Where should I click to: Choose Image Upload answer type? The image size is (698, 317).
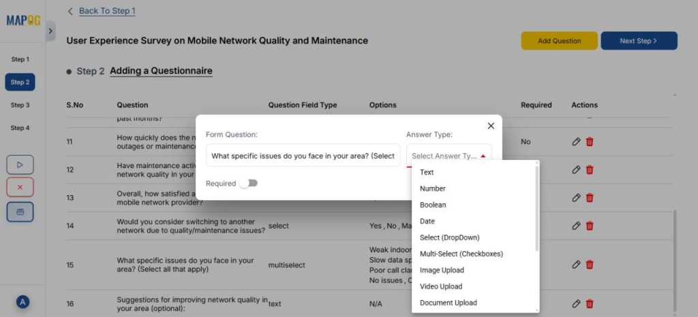(x=474, y=270)
